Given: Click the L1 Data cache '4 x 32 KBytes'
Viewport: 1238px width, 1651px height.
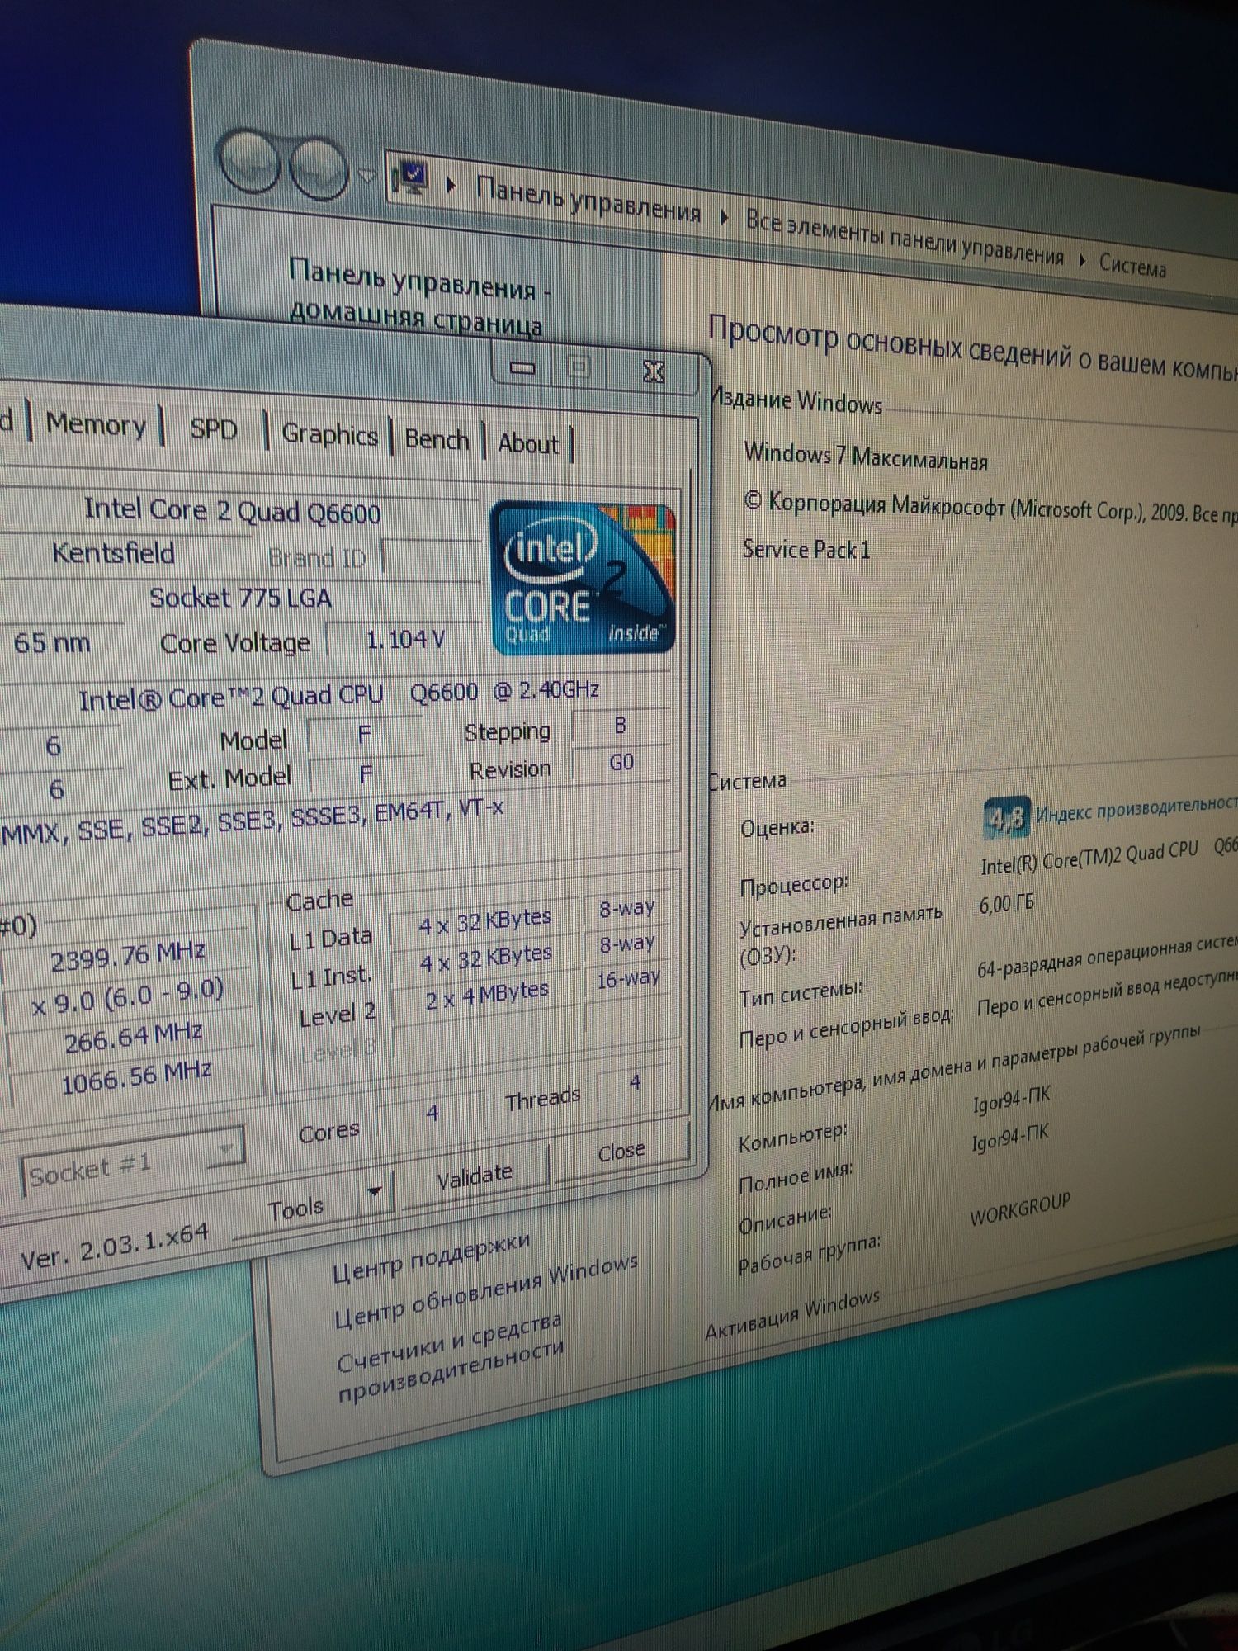Looking at the screenshot, I should click(x=484, y=922).
